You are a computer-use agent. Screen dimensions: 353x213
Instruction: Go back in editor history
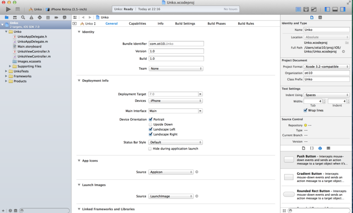pyautogui.click(x=83, y=17)
